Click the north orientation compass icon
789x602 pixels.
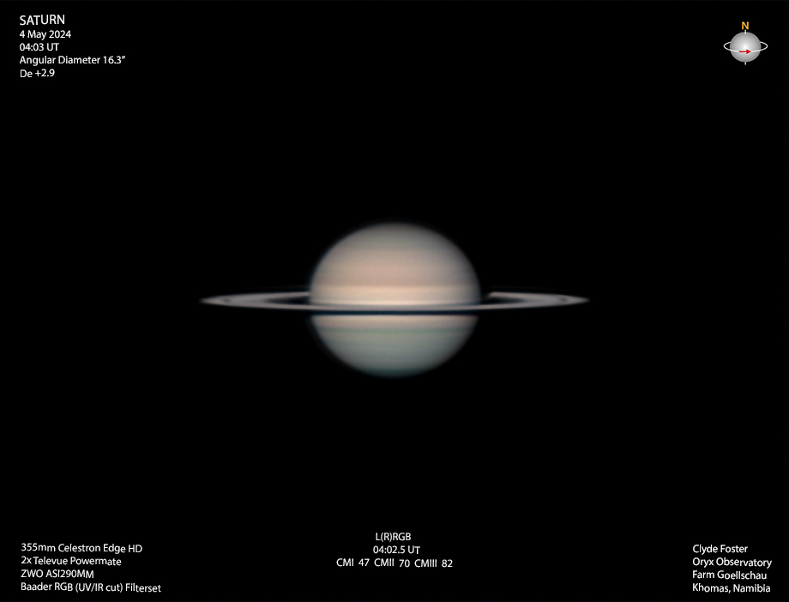(745, 44)
